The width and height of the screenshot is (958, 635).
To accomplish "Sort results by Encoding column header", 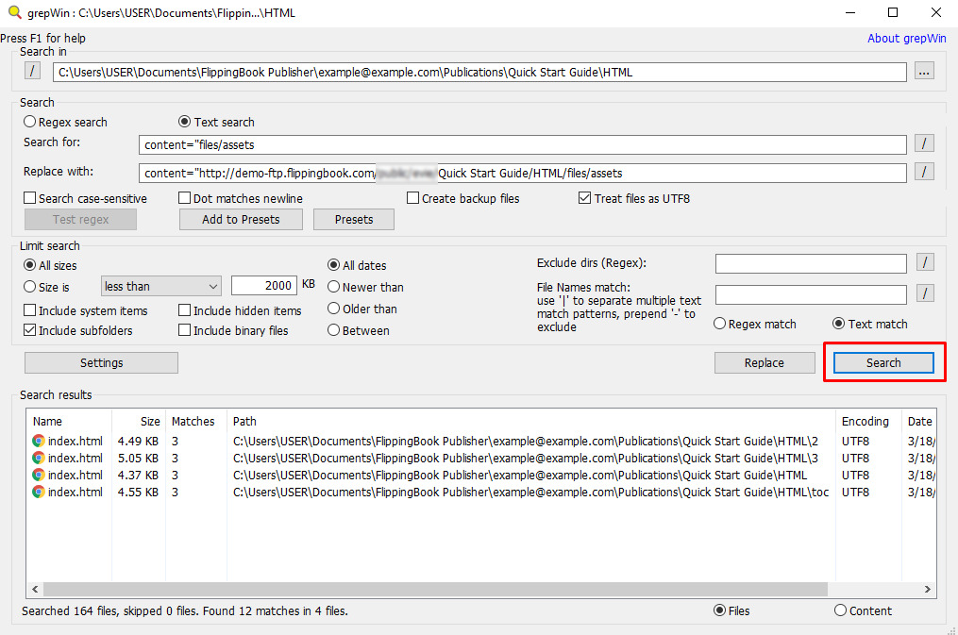I will 865,421.
